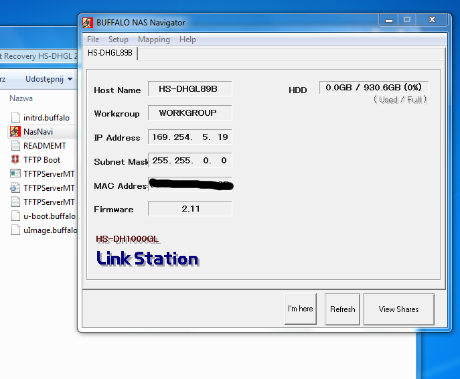Open the Help menu
Viewport: 460px width, 379px height.
click(x=187, y=40)
